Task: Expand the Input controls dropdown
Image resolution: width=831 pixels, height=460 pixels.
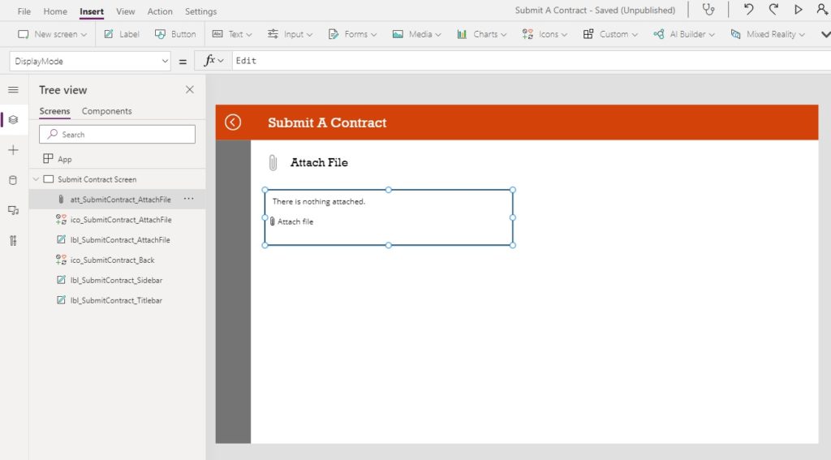Action: (290, 34)
